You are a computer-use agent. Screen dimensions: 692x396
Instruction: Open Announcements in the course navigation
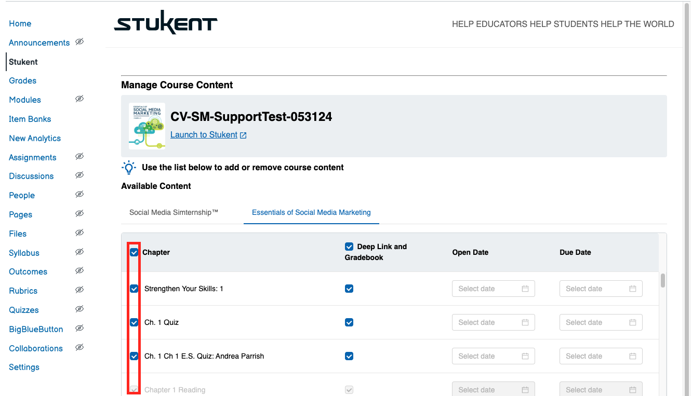tap(39, 43)
